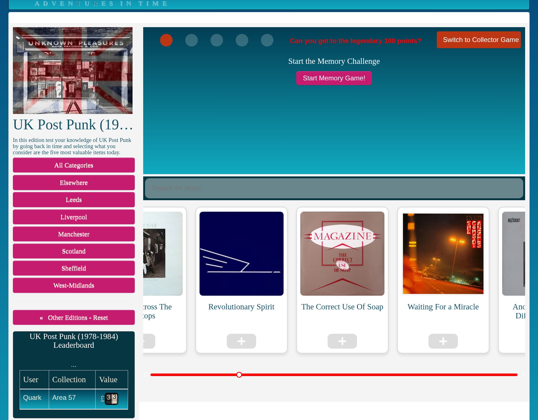Click the fourth grey progress dot

point(242,40)
